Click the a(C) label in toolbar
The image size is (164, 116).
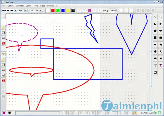(x=105, y=10)
